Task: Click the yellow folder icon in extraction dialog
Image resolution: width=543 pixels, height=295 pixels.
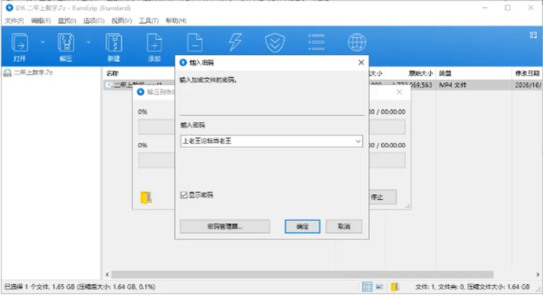Action: tap(146, 198)
